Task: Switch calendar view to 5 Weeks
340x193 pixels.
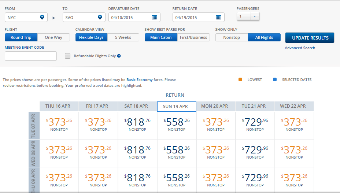Action: coord(123,37)
